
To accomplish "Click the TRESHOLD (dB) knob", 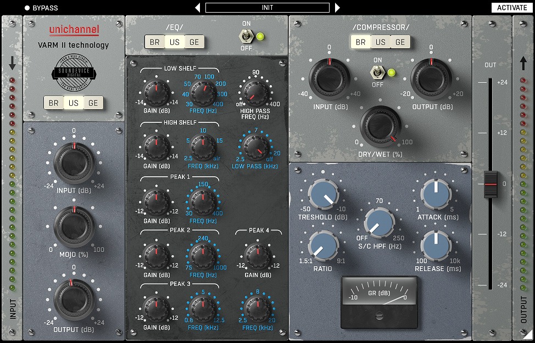I will (322, 195).
